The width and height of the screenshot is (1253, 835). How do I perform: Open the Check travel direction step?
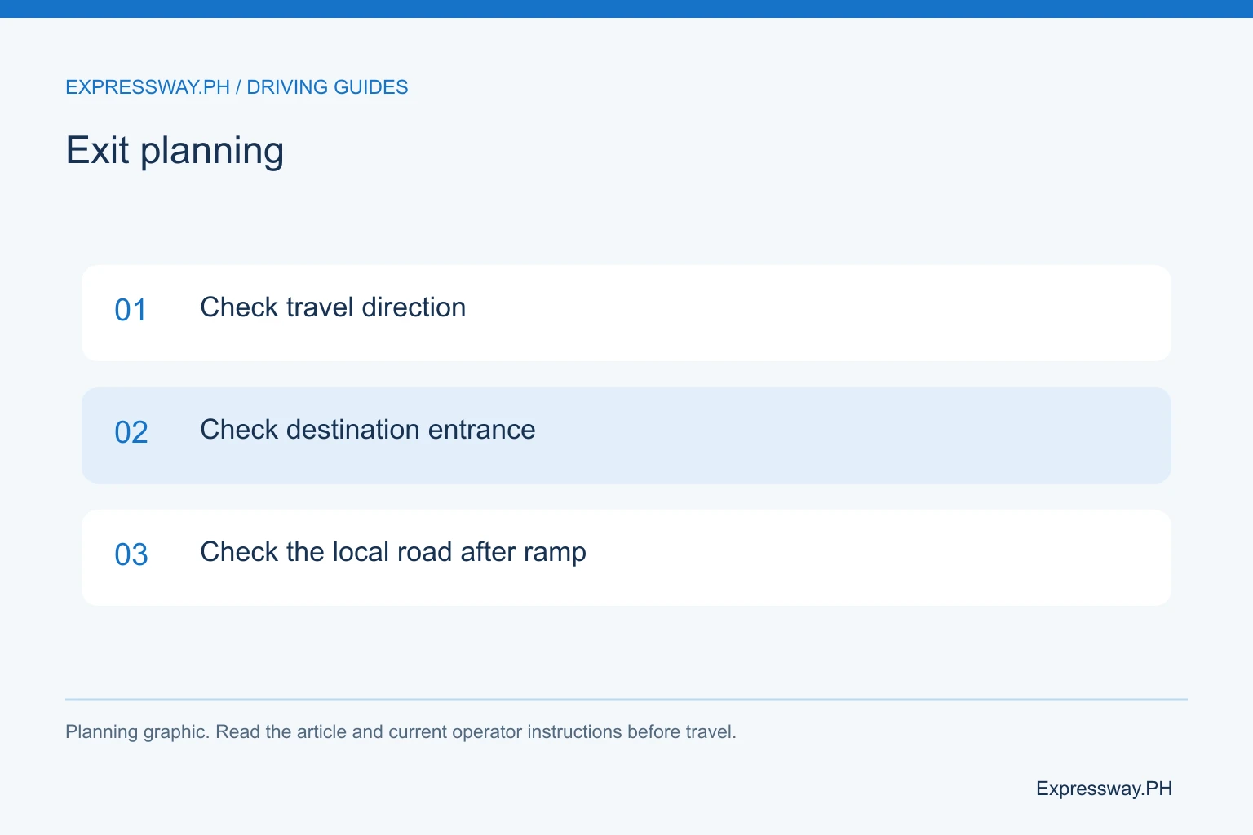[333, 307]
